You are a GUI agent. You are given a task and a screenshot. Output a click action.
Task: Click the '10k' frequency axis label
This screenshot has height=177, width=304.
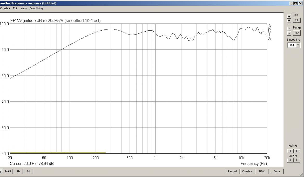click(x=241, y=158)
